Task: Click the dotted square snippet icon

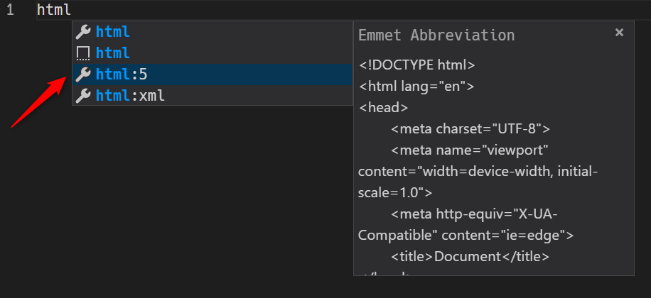Action: pyautogui.click(x=83, y=53)
